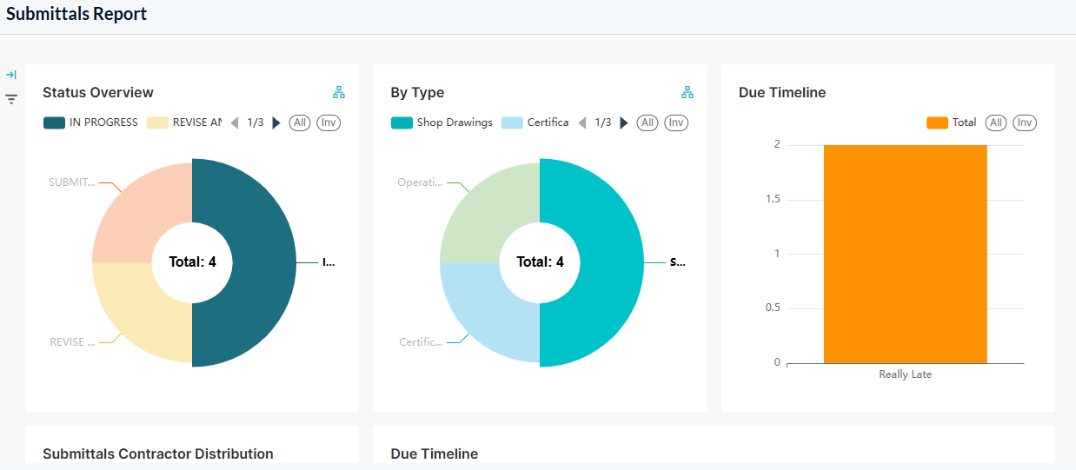
Task: Click By Type card title
Action: point(417,92)
